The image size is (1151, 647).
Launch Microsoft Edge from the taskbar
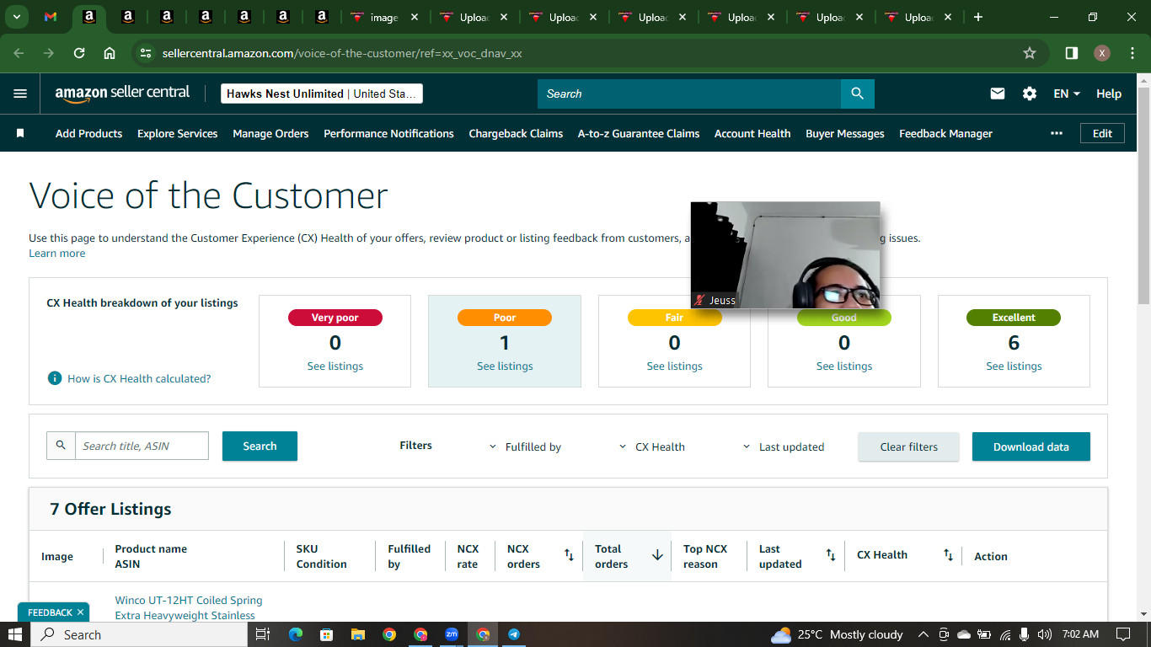tap(296, 634)
